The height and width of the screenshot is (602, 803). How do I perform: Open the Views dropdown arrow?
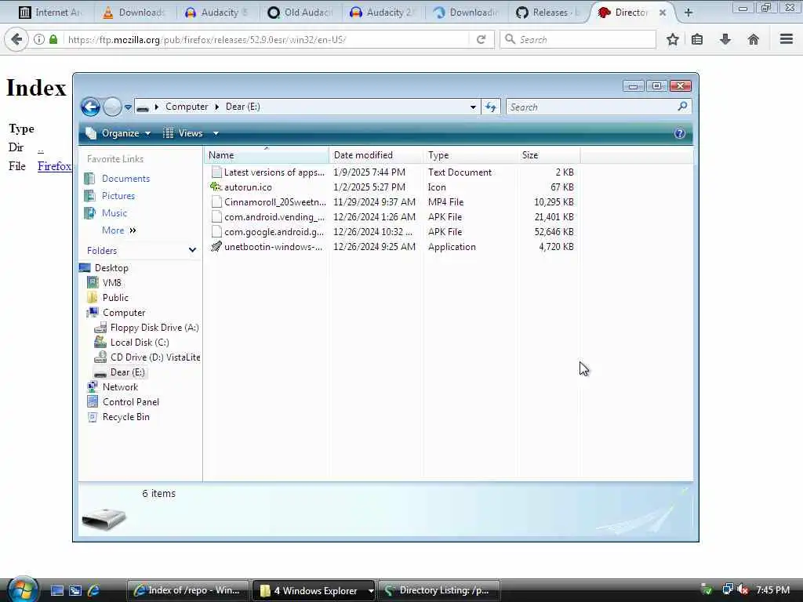tap(216, 133)
